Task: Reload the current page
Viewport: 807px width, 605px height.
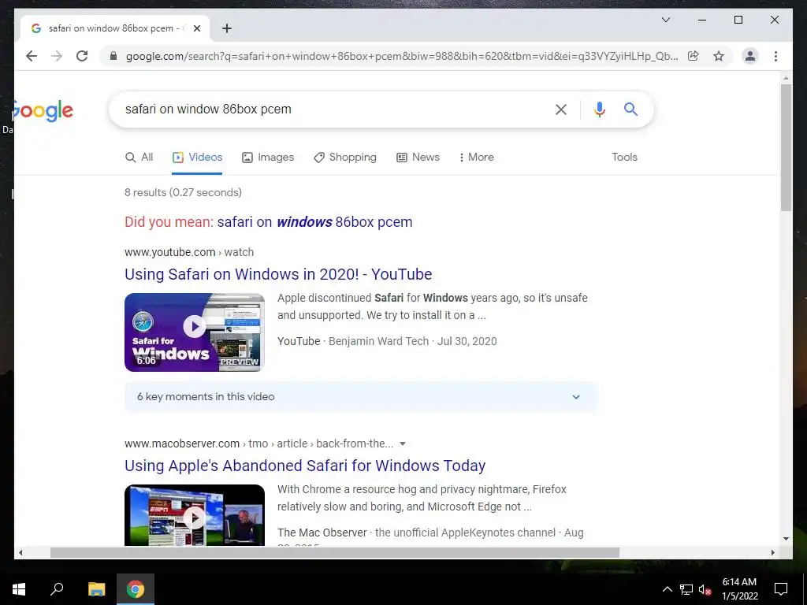Action: tap(82, 56)
